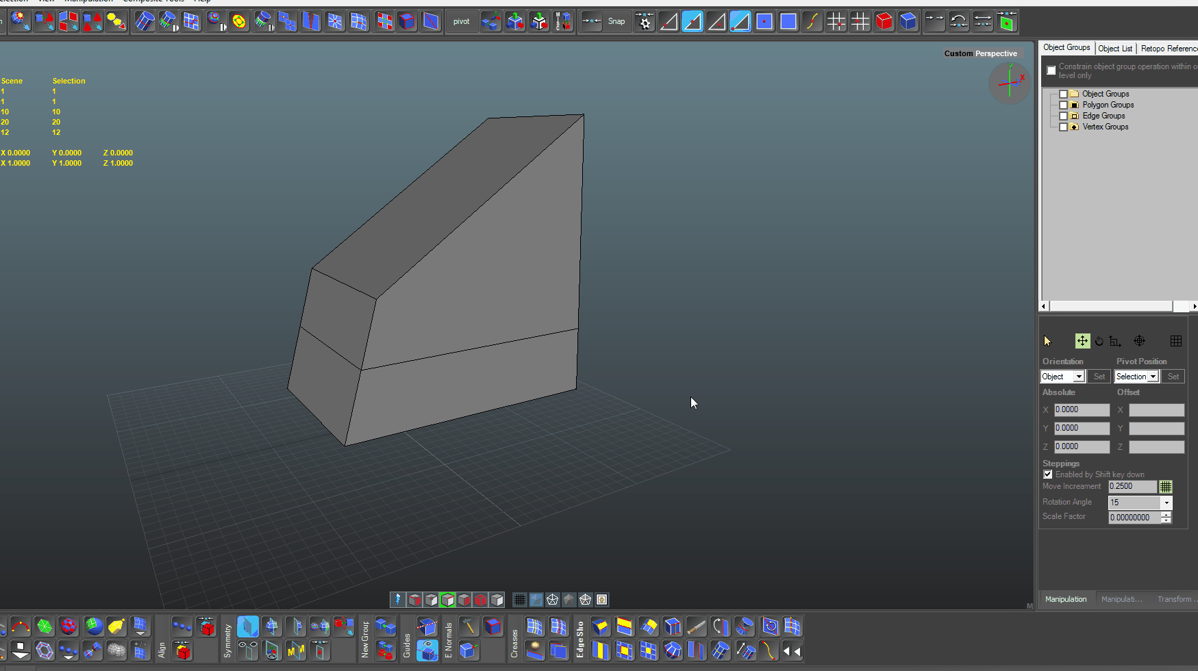Check the Polygon Groups checkbox
The width and height of the screenshot is (1198, 671).
point(1063,105)
